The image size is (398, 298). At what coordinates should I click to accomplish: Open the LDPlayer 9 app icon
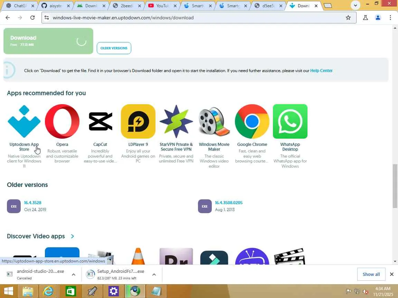coord(138,121)
